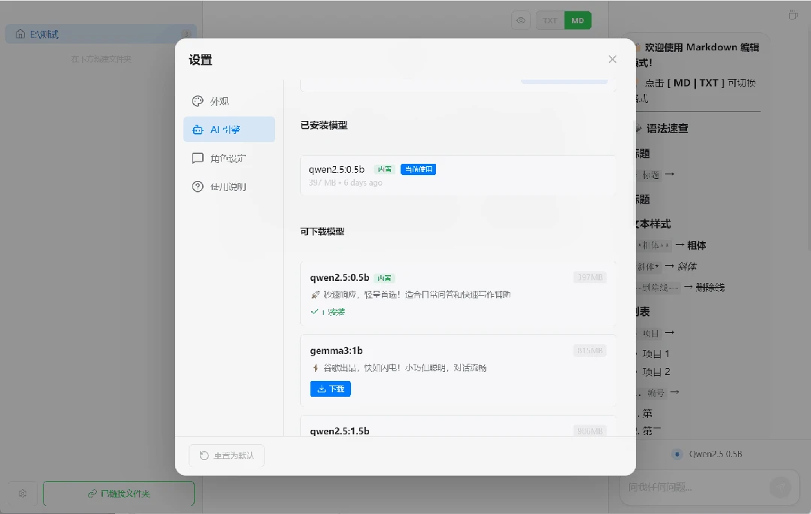The height and width of the screenshot is (514, 811).
Task: Click the green link-folder button at bottom left
Action: (x=119, y=493)
